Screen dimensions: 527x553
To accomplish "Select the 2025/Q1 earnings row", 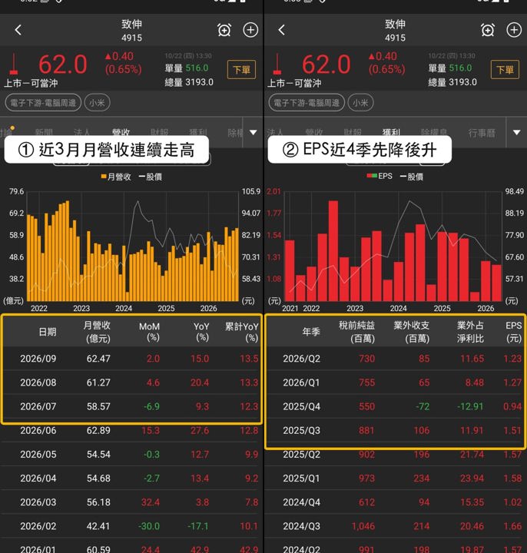I will click(395, 478).
